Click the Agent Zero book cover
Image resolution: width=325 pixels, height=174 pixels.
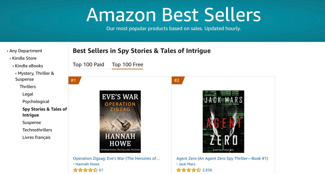(223, 121)
